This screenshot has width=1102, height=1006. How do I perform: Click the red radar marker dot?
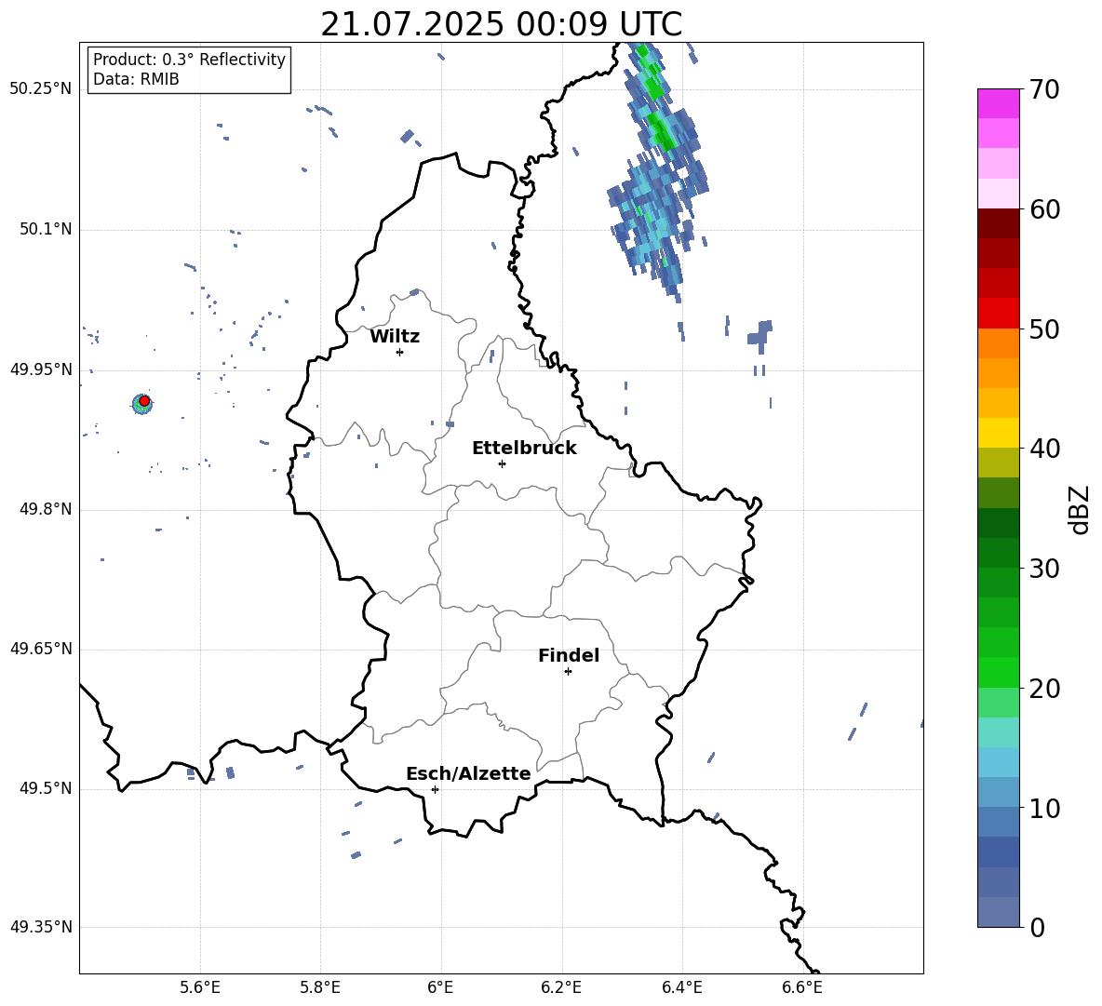pyautogui.click(x=144, y=401)
